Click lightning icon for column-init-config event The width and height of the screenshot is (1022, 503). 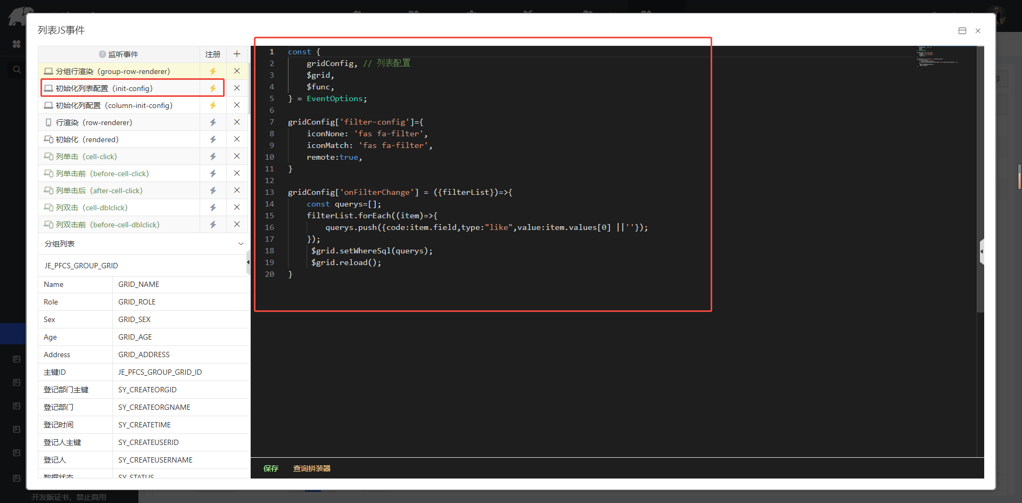point(213,105)
